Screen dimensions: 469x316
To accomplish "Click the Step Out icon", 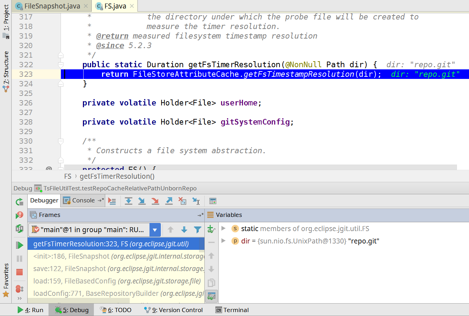I will [x=169, y=201].
